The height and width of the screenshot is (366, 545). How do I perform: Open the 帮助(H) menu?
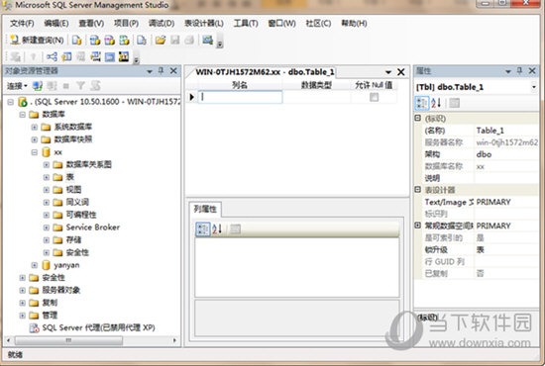[354, 23]
